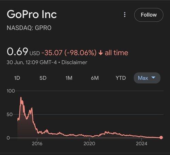The image size is (170, 155).
Task: Click the 2015 price peak on chart
Action: (21, 97)
